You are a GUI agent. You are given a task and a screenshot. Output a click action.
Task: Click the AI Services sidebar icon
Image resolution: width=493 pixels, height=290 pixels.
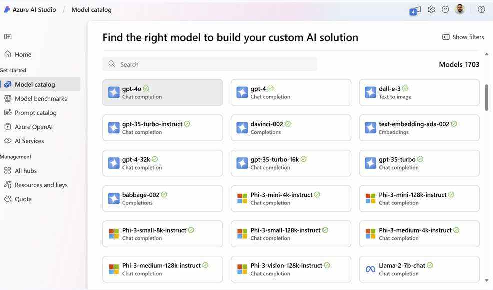click(x=8, y=141)
